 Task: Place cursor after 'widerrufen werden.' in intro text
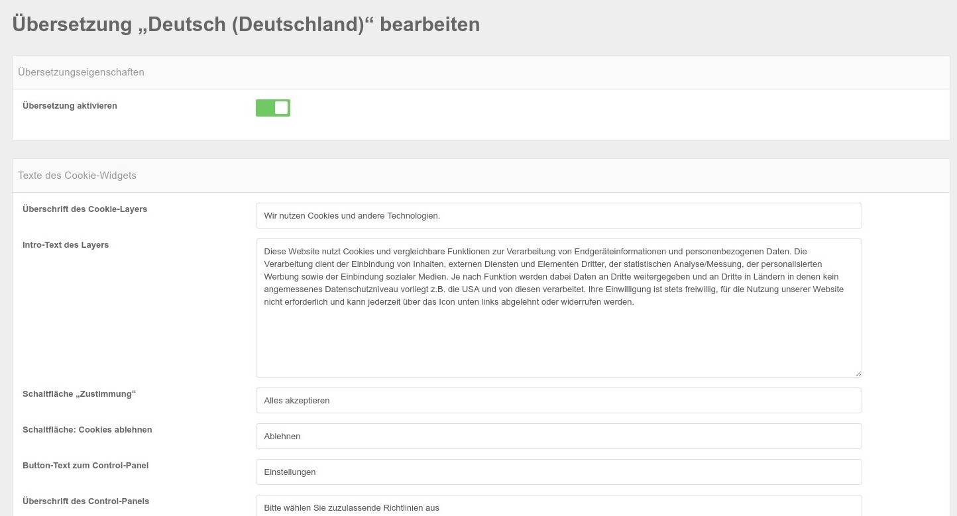click(x=635, y=302)
